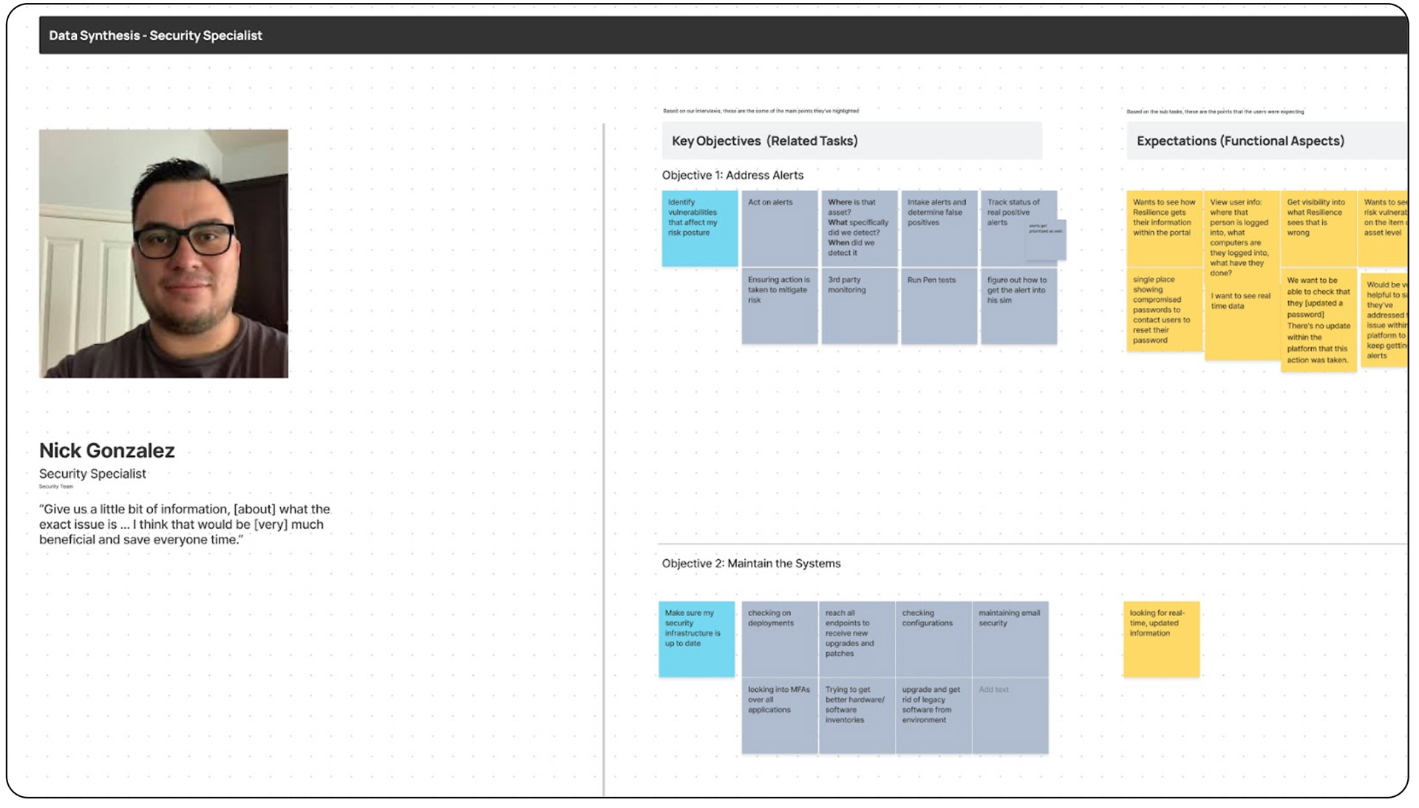Select the 'Where is that asset?' note
This screenshot has width=1419, height=808.
pos(859,228)
